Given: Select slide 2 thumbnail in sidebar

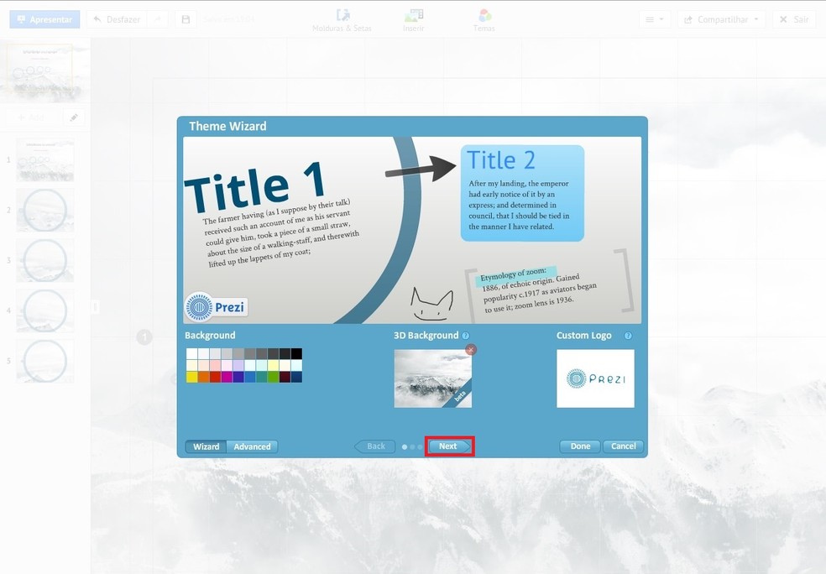Looking at the screenshot, I should pyautogui.click(x=44, y=210).
